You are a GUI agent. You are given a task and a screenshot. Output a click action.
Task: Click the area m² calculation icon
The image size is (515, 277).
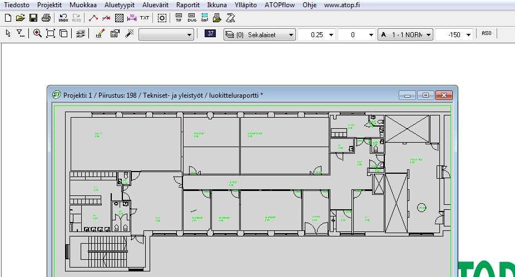click(205, 18)
